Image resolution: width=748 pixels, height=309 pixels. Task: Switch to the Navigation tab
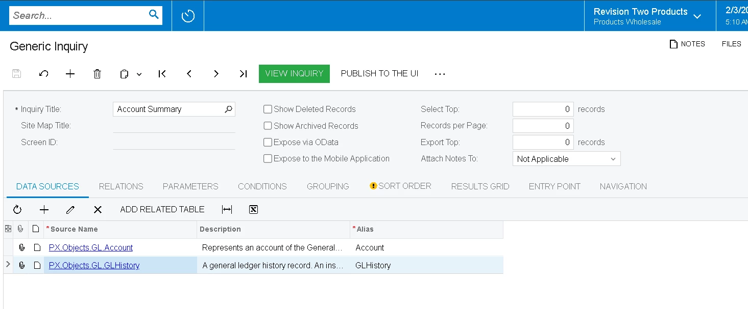pos(623,186)
